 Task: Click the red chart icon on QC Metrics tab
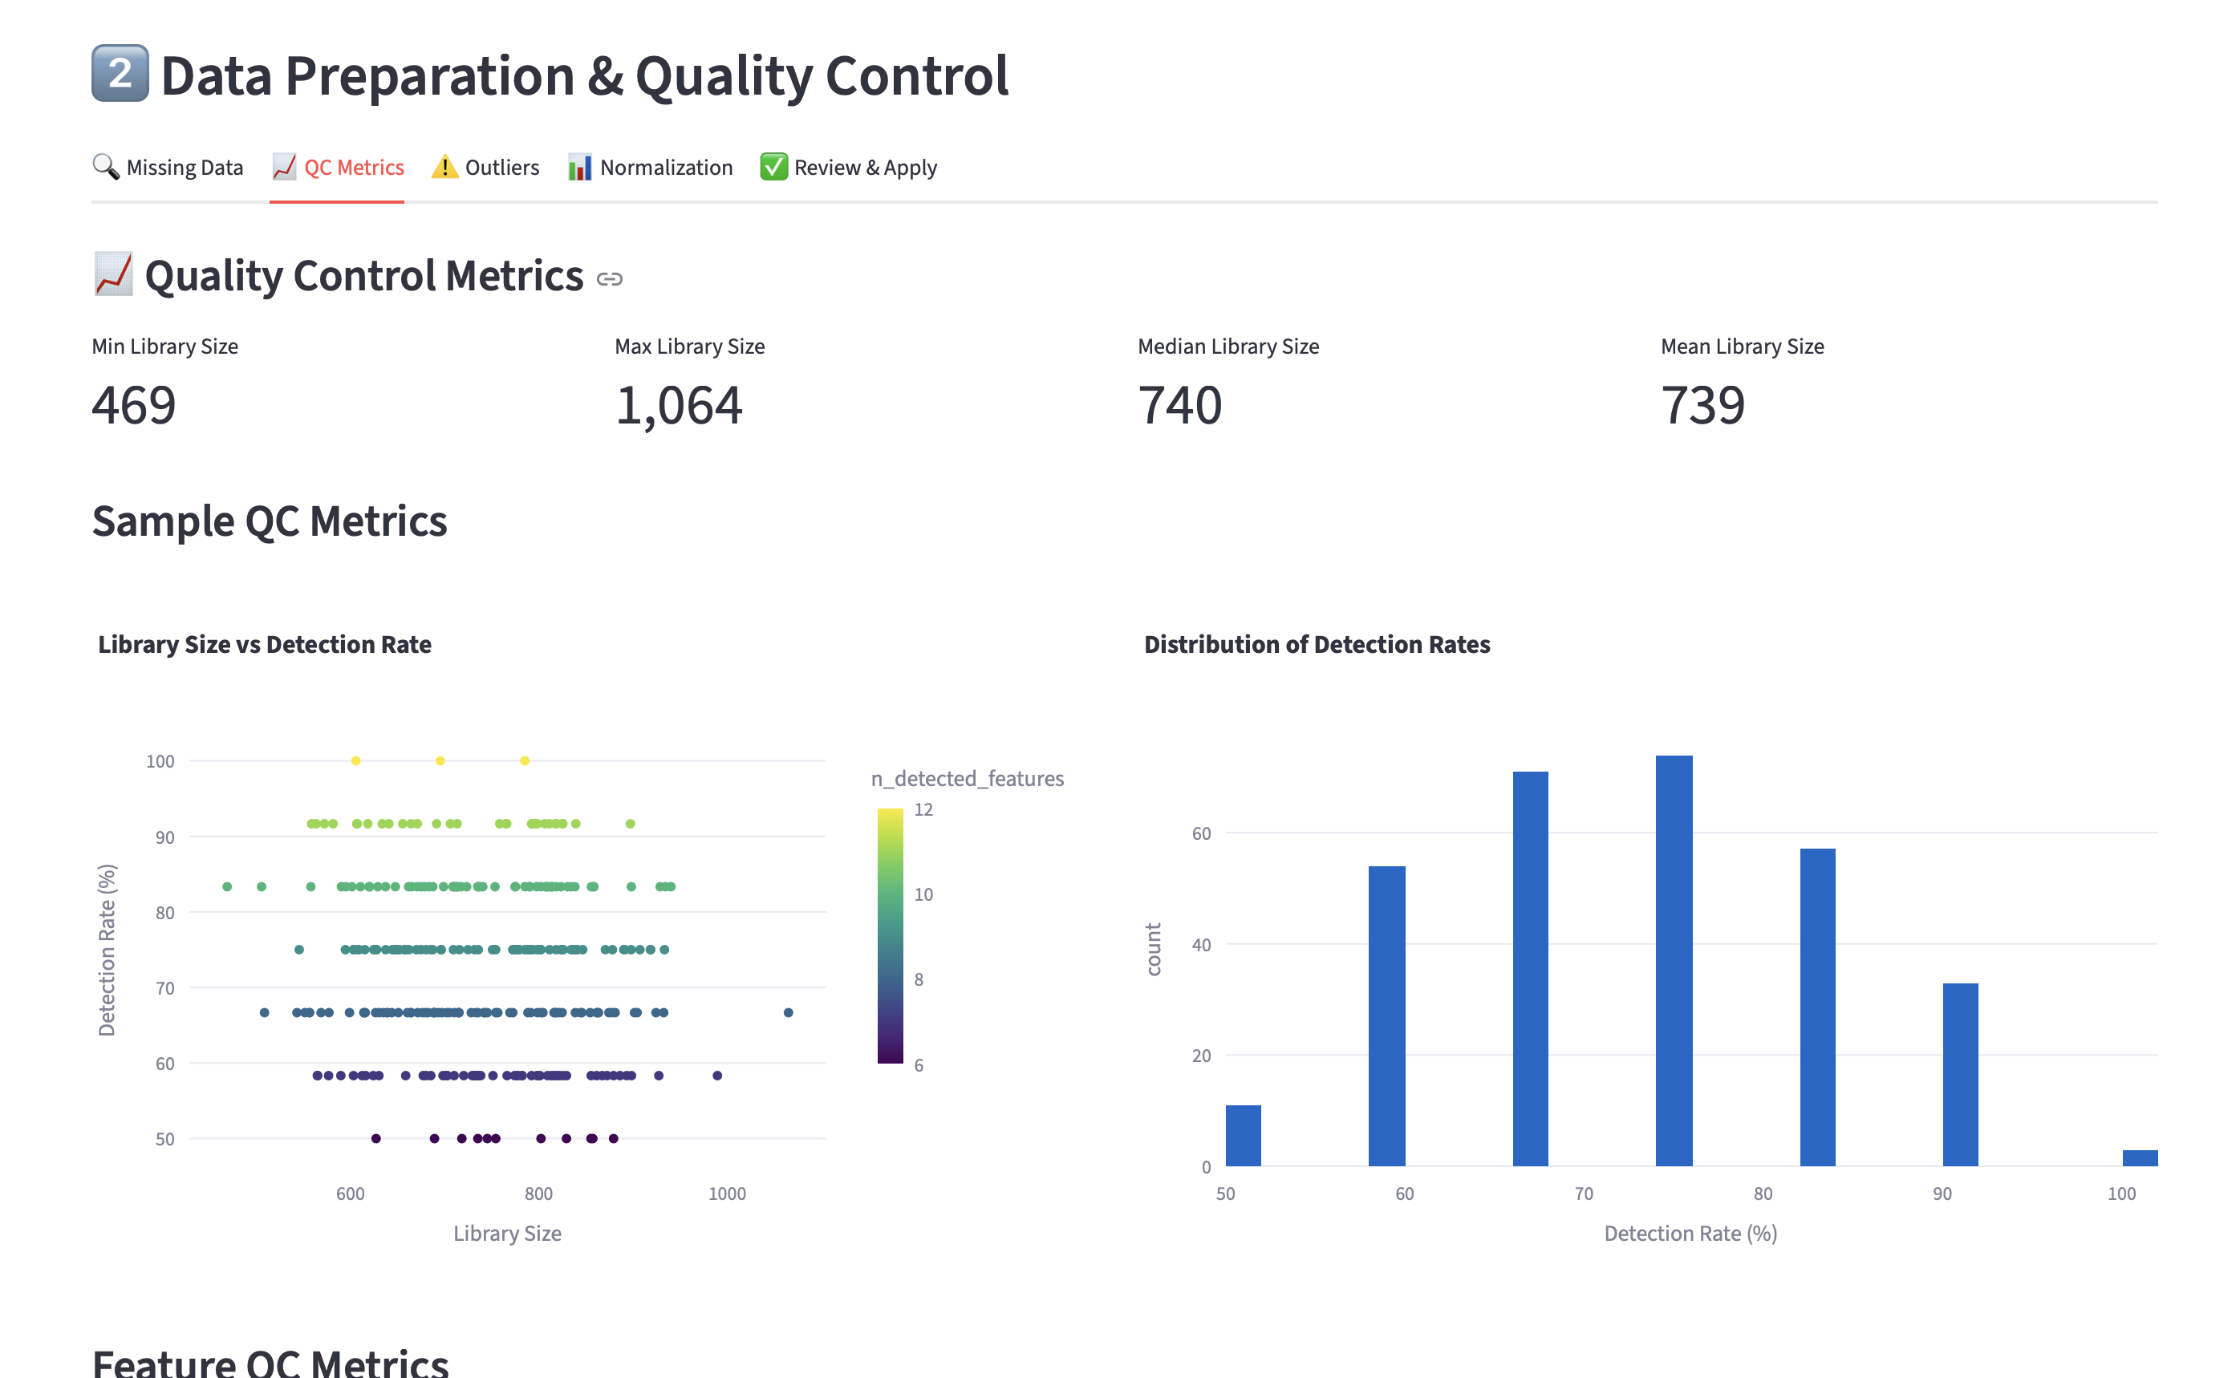[284, 167]
